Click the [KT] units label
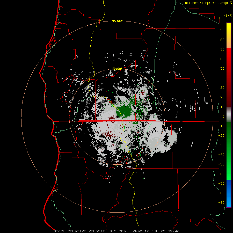 click(221, 18)
